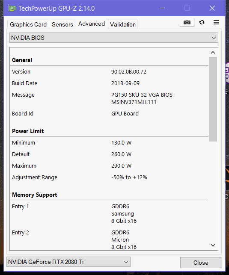The image size is (229, 275).
Task: Select the Advanced tab
Action: point(92,24)
